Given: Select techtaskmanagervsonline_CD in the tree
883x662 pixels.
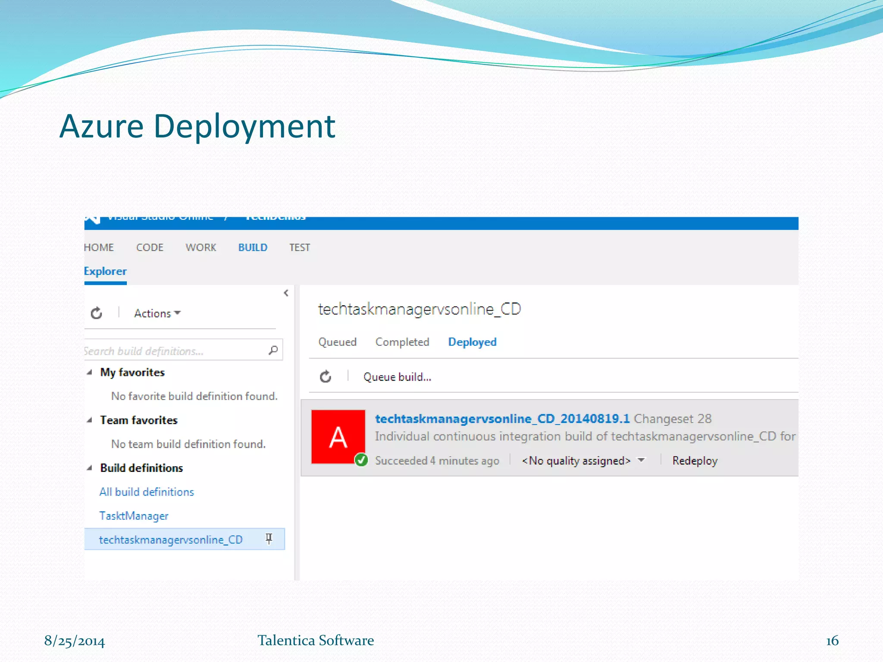Looking at the screenshot, I should click(185, 539).
